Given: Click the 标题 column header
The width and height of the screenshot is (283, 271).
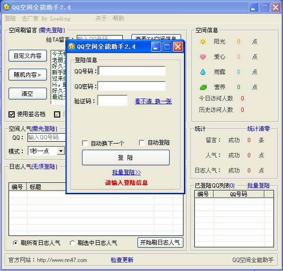Looking at the screenshot, I should (46, 187).
